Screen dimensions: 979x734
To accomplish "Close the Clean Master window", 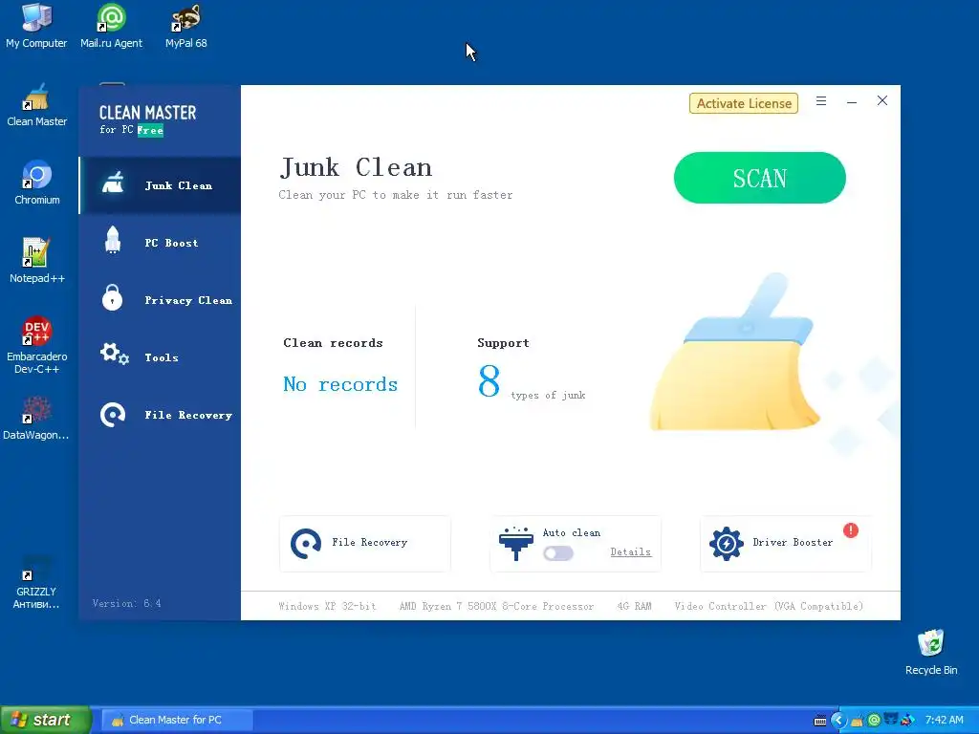I will point(882,100).
